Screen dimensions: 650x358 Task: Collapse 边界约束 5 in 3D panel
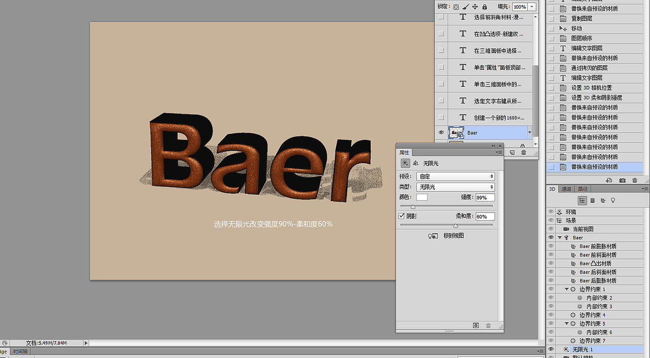pos(567,324)
